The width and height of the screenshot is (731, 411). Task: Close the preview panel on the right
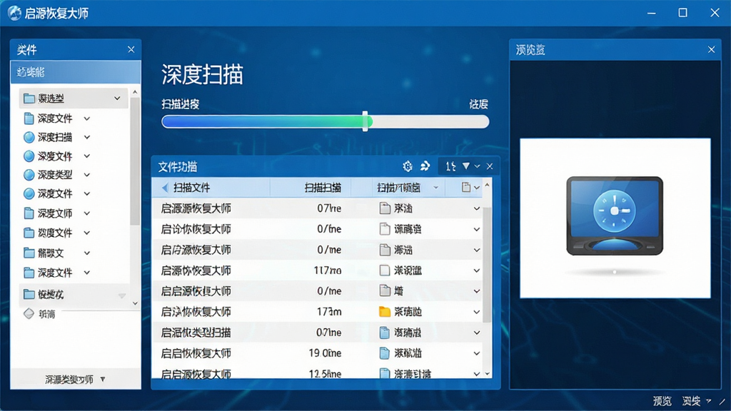(711, 49)
